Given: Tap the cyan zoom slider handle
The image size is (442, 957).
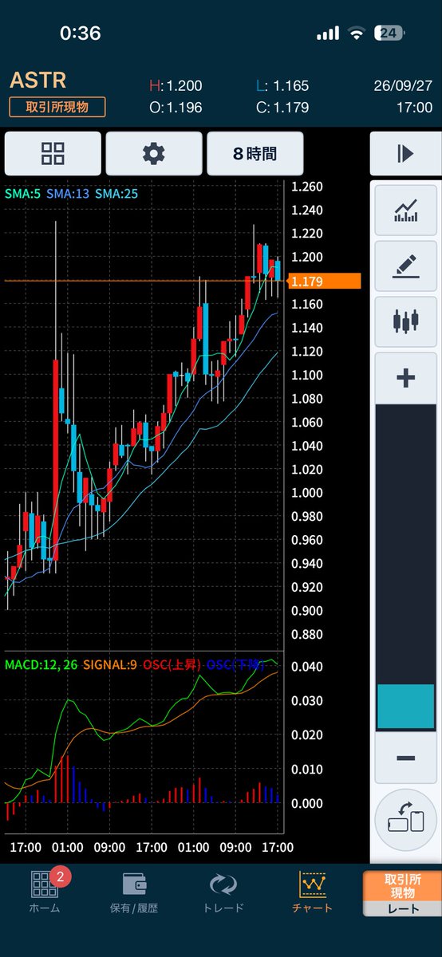Looking at the screenshot, I should click(405, 707).
